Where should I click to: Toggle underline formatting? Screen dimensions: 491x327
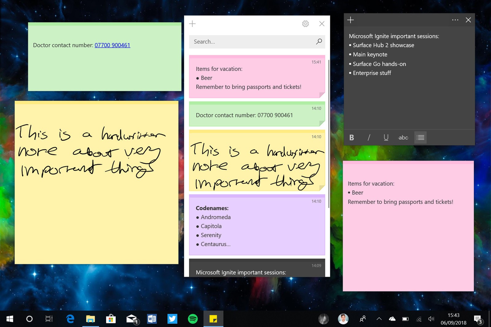pyautogui.click(x=386, y=138)
